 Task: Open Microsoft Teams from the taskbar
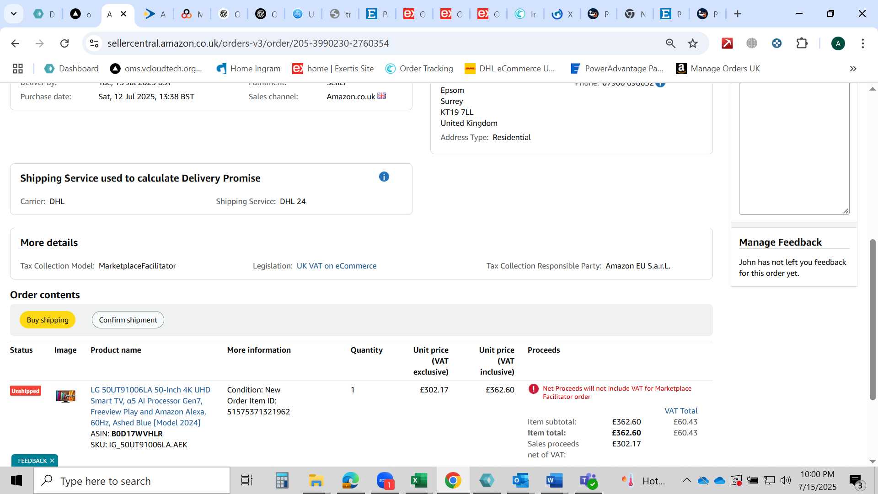coord(589,480)
